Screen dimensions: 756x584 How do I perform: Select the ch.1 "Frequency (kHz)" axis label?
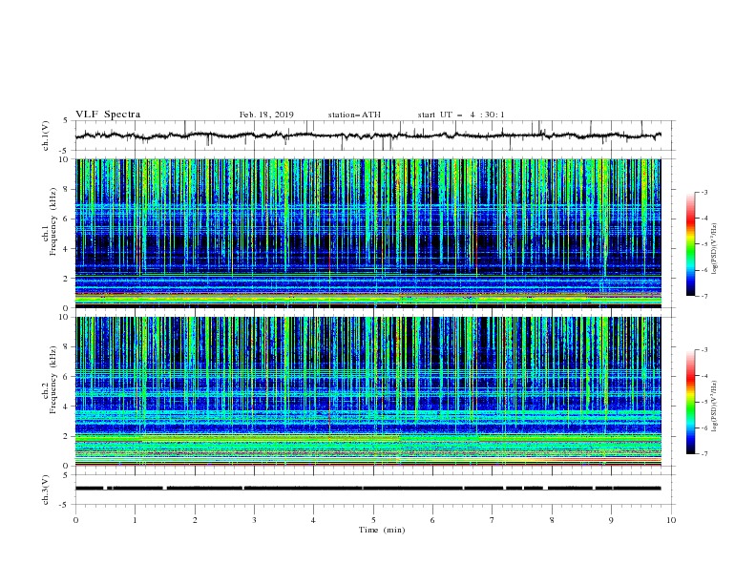(x=52, y=222)
